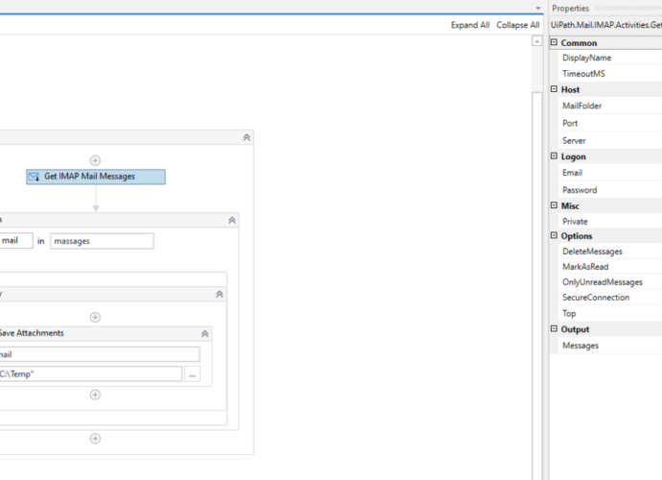Collapse the Save Attachments activity with its chevron
This screenshot has width=662, height=480.
204,333
